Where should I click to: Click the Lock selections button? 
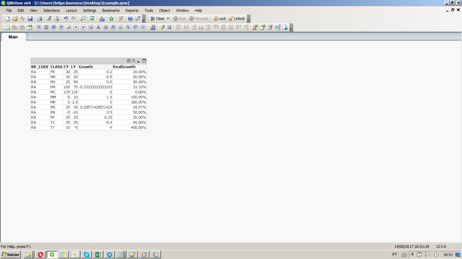(x=220, y=19)
